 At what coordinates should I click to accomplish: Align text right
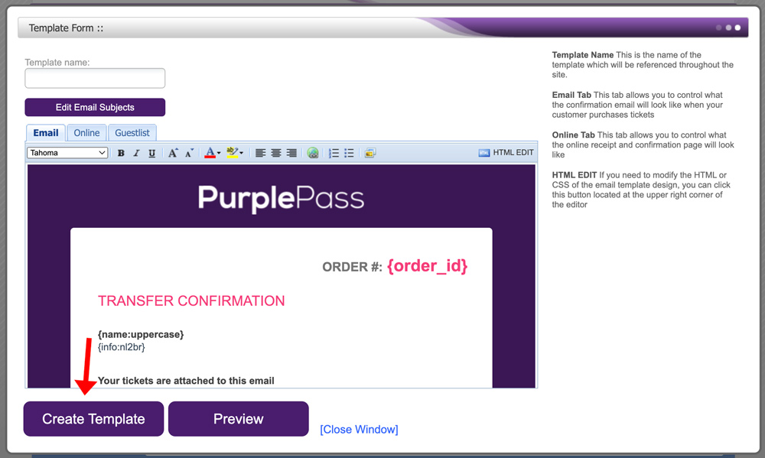coord(291,153)
